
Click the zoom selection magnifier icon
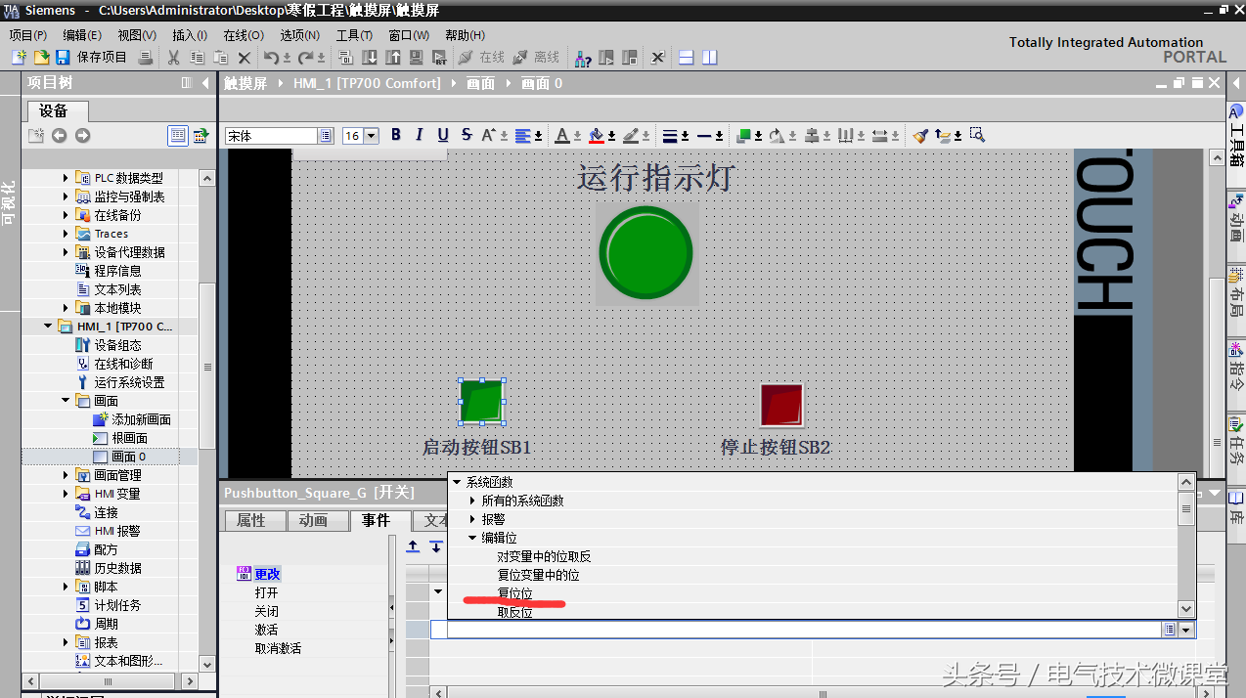click(x=977, y=135)
